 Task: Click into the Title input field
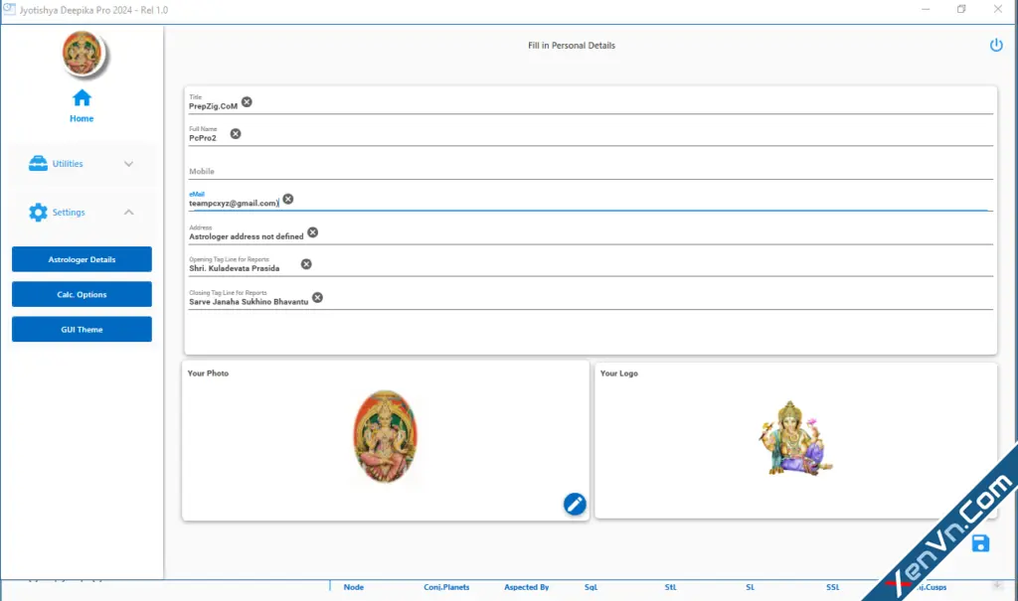click(x=591, y=103)
